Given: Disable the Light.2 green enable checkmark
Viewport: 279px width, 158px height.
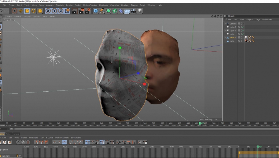Looking at the screenshot, I should click(243, 27).
